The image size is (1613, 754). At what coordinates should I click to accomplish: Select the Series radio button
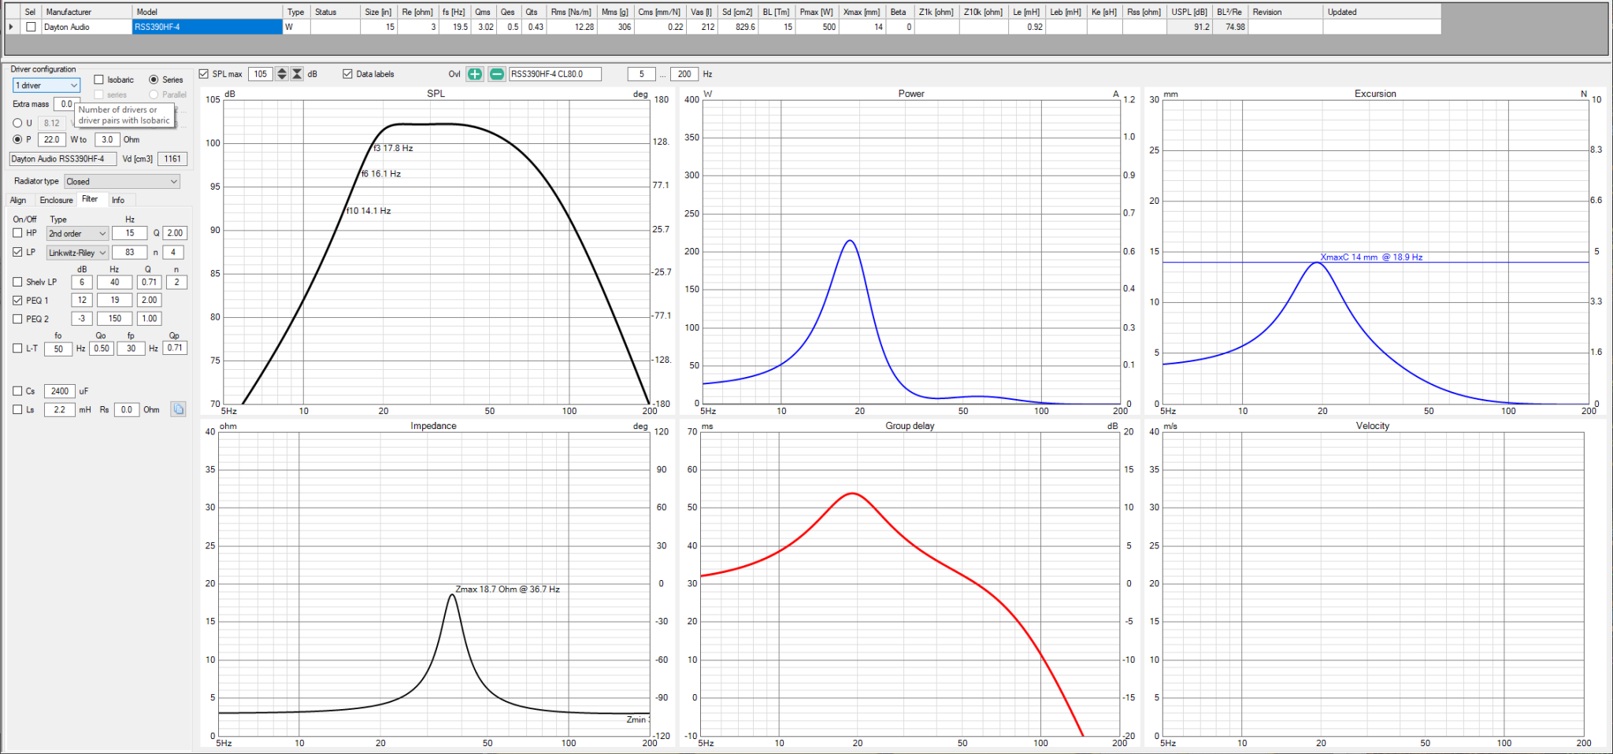[x=154, y=79]
